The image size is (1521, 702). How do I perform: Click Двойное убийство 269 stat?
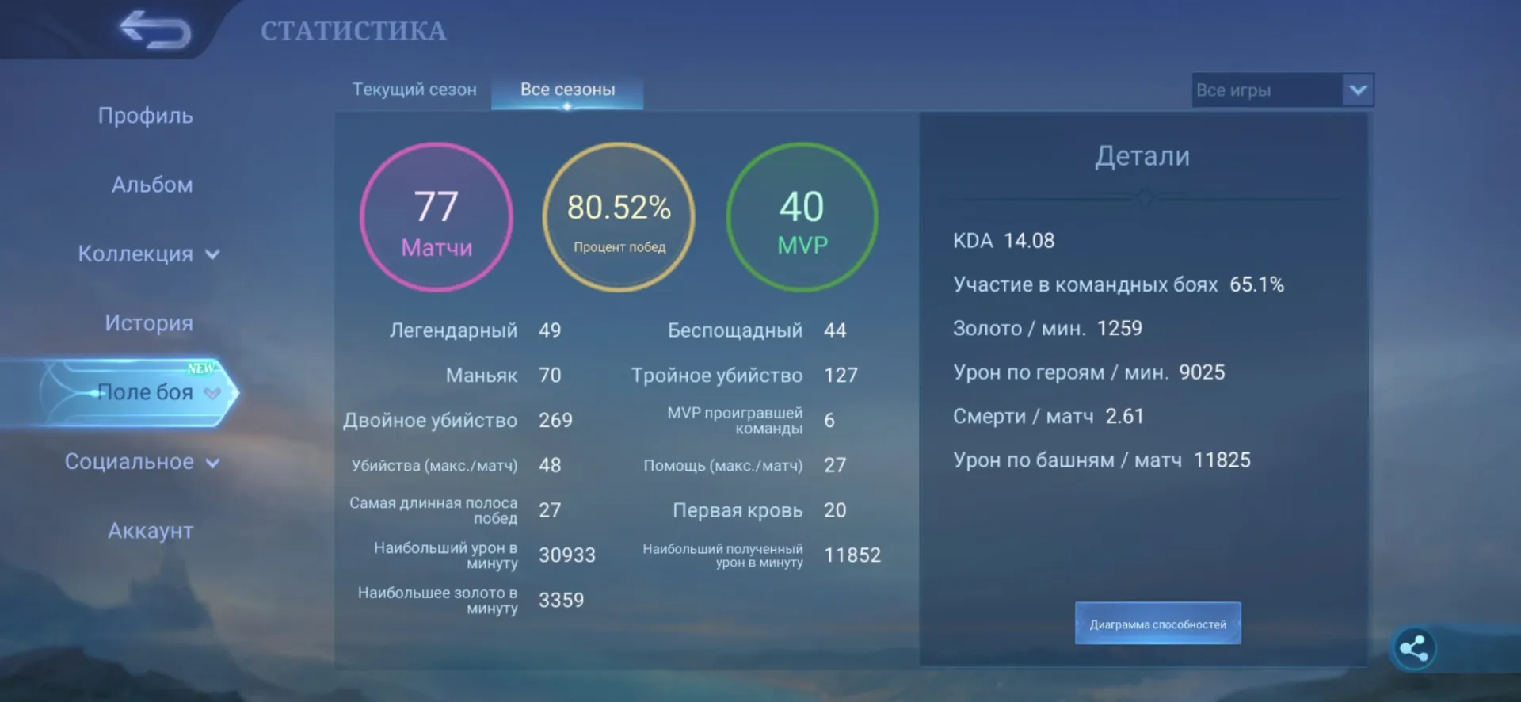(x=457, y=421)
